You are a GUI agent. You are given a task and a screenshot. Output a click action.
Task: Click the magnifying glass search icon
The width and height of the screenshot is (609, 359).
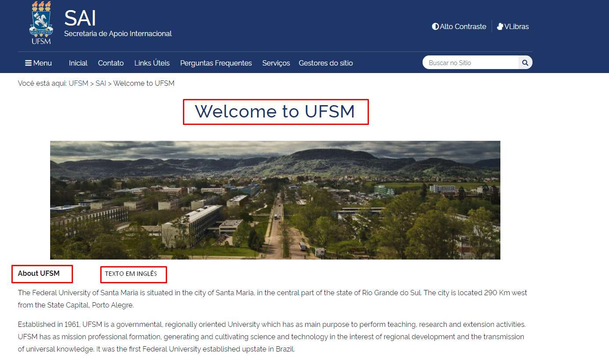coord(525,63)
